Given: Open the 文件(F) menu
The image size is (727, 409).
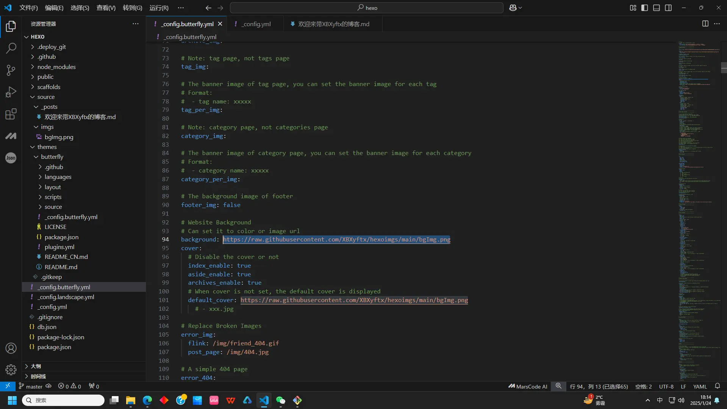Looking at the screenshot, I should [x=28, y=8].
